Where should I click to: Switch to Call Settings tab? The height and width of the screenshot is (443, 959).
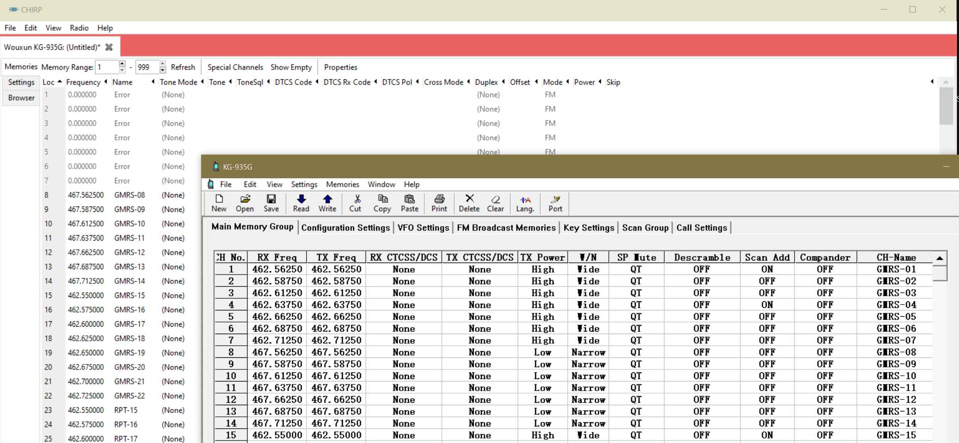pos(702,228)
